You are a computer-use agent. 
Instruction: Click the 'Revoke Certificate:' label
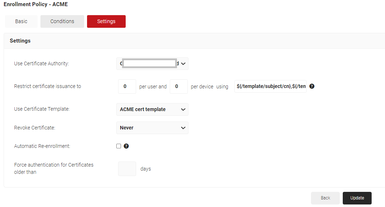click(x=35, y=128)
